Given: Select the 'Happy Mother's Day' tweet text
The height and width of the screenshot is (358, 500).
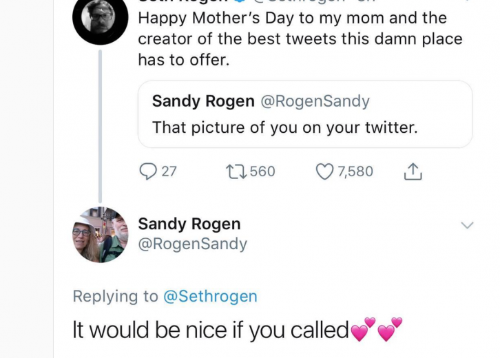Looking at the screenshot, I should (x=300, y=39).
